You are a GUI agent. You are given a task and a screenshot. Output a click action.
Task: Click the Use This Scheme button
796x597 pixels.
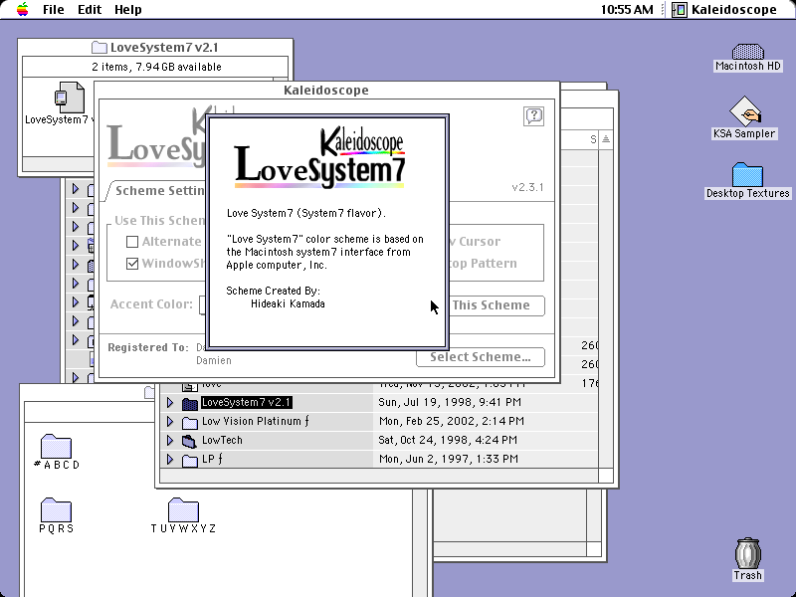[497, 305]
